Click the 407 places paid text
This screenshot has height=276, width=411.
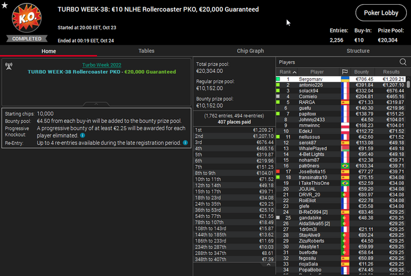click(x=234, y=122)
